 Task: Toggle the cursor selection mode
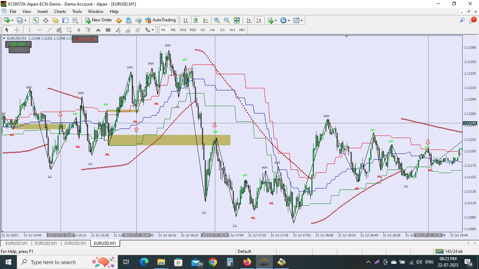[7, 30]
